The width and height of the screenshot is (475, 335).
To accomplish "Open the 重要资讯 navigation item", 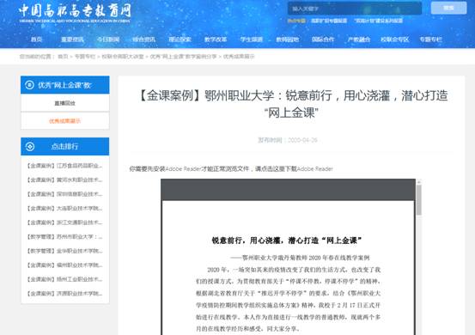I will click(72, 40).
